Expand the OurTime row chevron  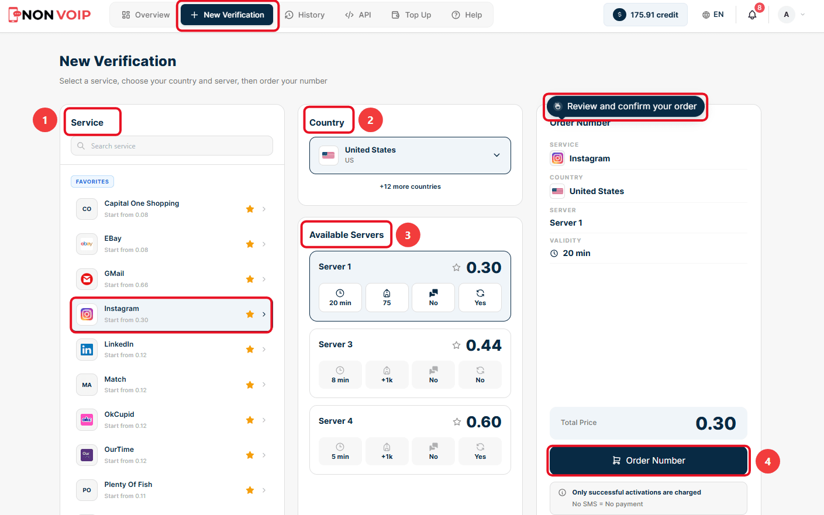[x=264, y=455]
